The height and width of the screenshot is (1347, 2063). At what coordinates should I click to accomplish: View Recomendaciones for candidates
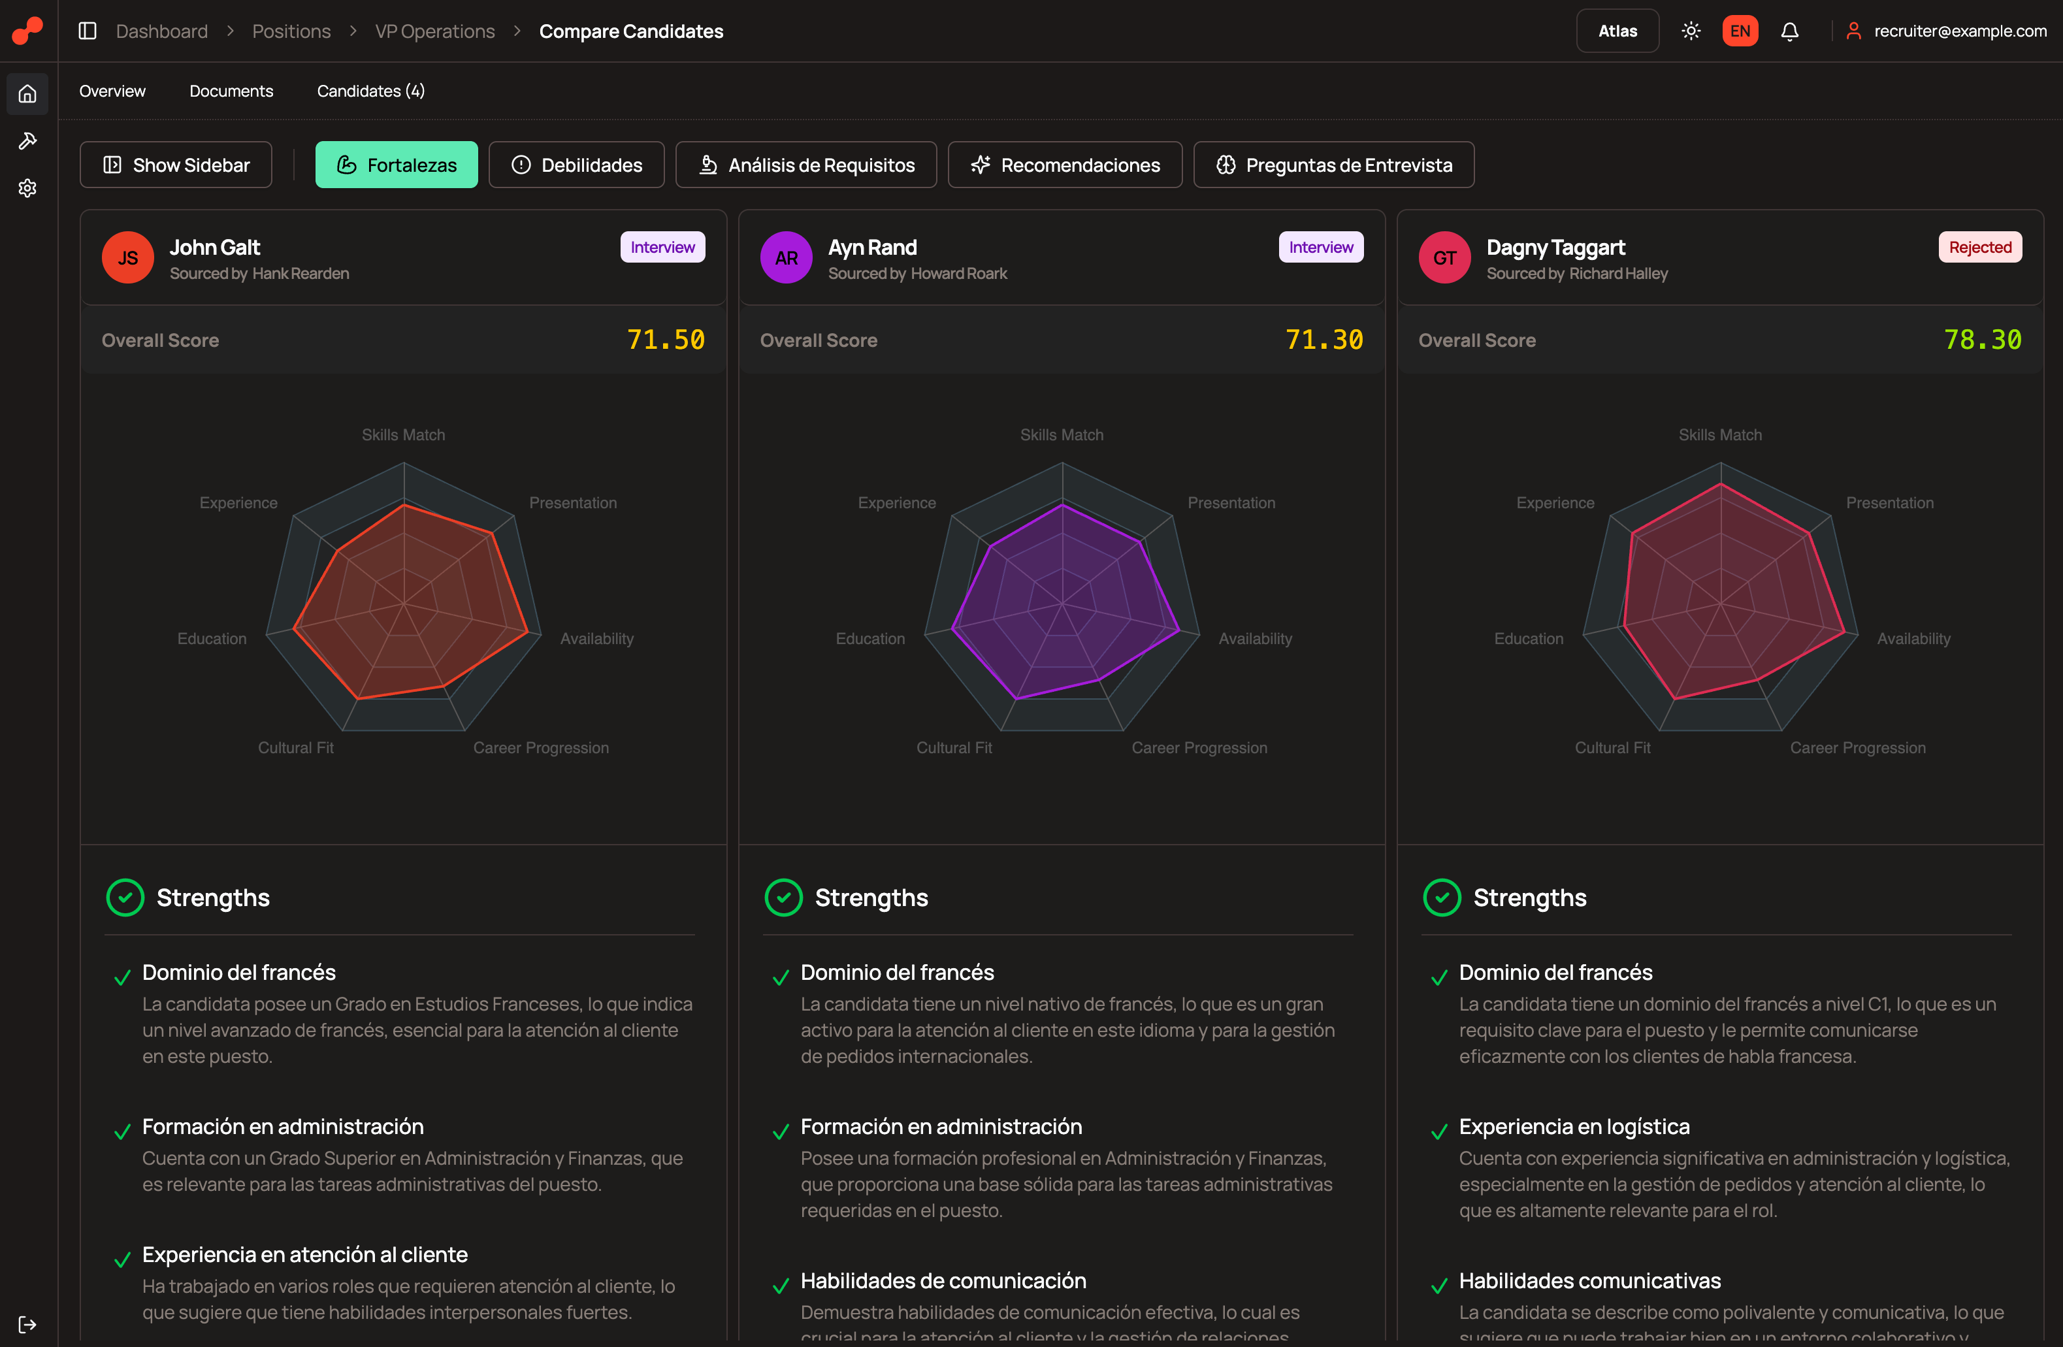[1064, 164]
